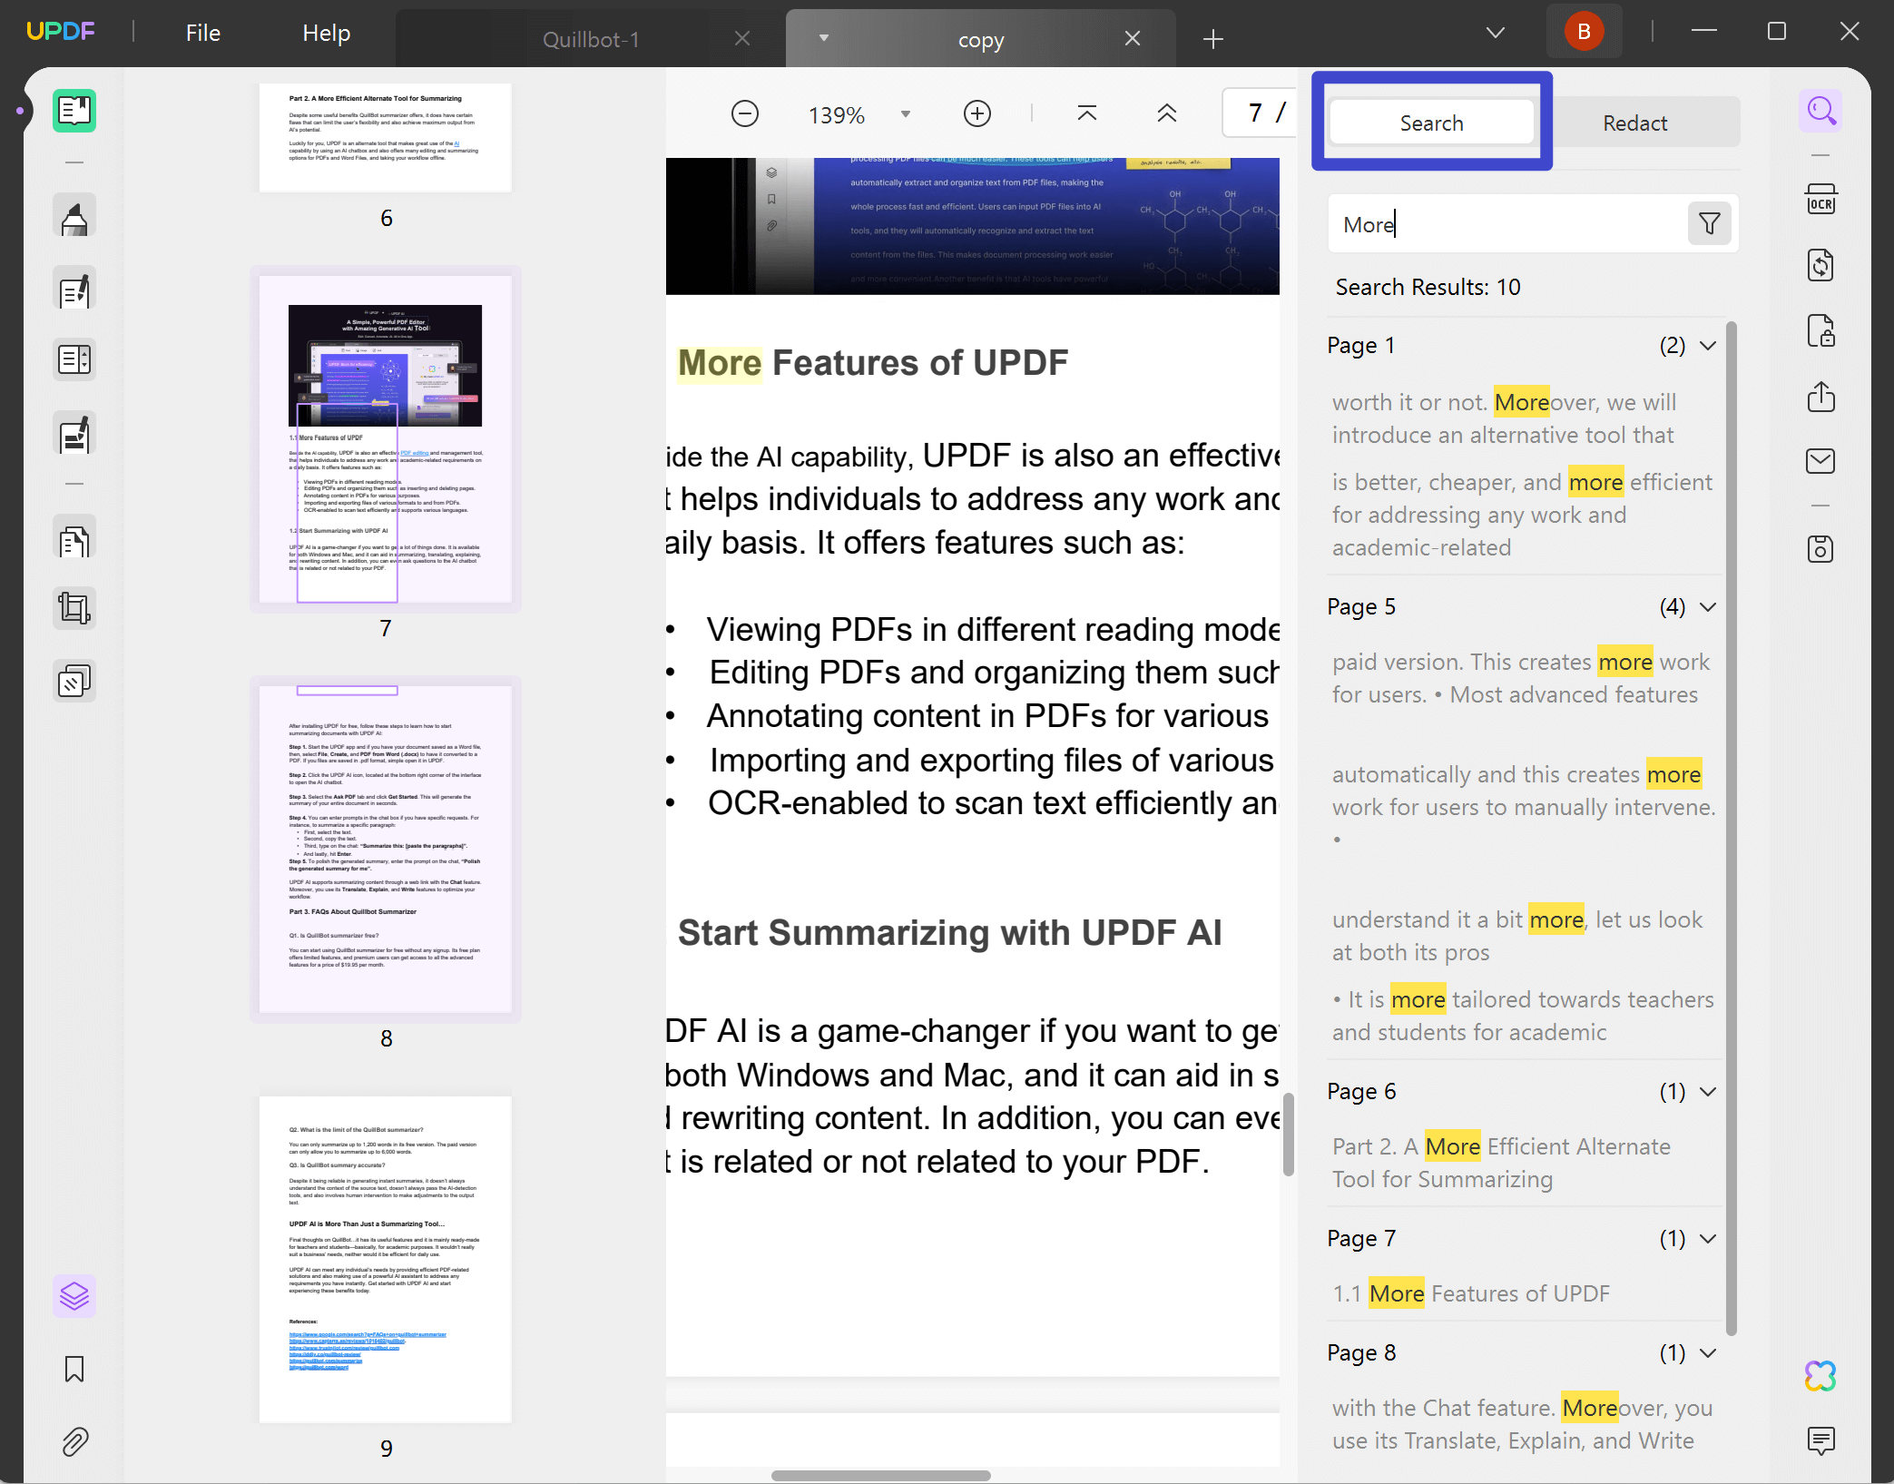Open the Share panel
The height and width of the screenshot is (1484, 1894).
click(1820, 398)
